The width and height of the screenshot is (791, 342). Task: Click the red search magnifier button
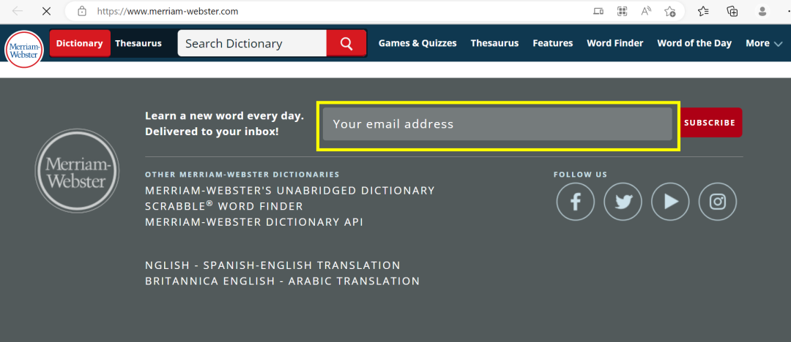346,43
